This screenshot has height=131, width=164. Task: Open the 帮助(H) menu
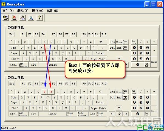[52, 11]
